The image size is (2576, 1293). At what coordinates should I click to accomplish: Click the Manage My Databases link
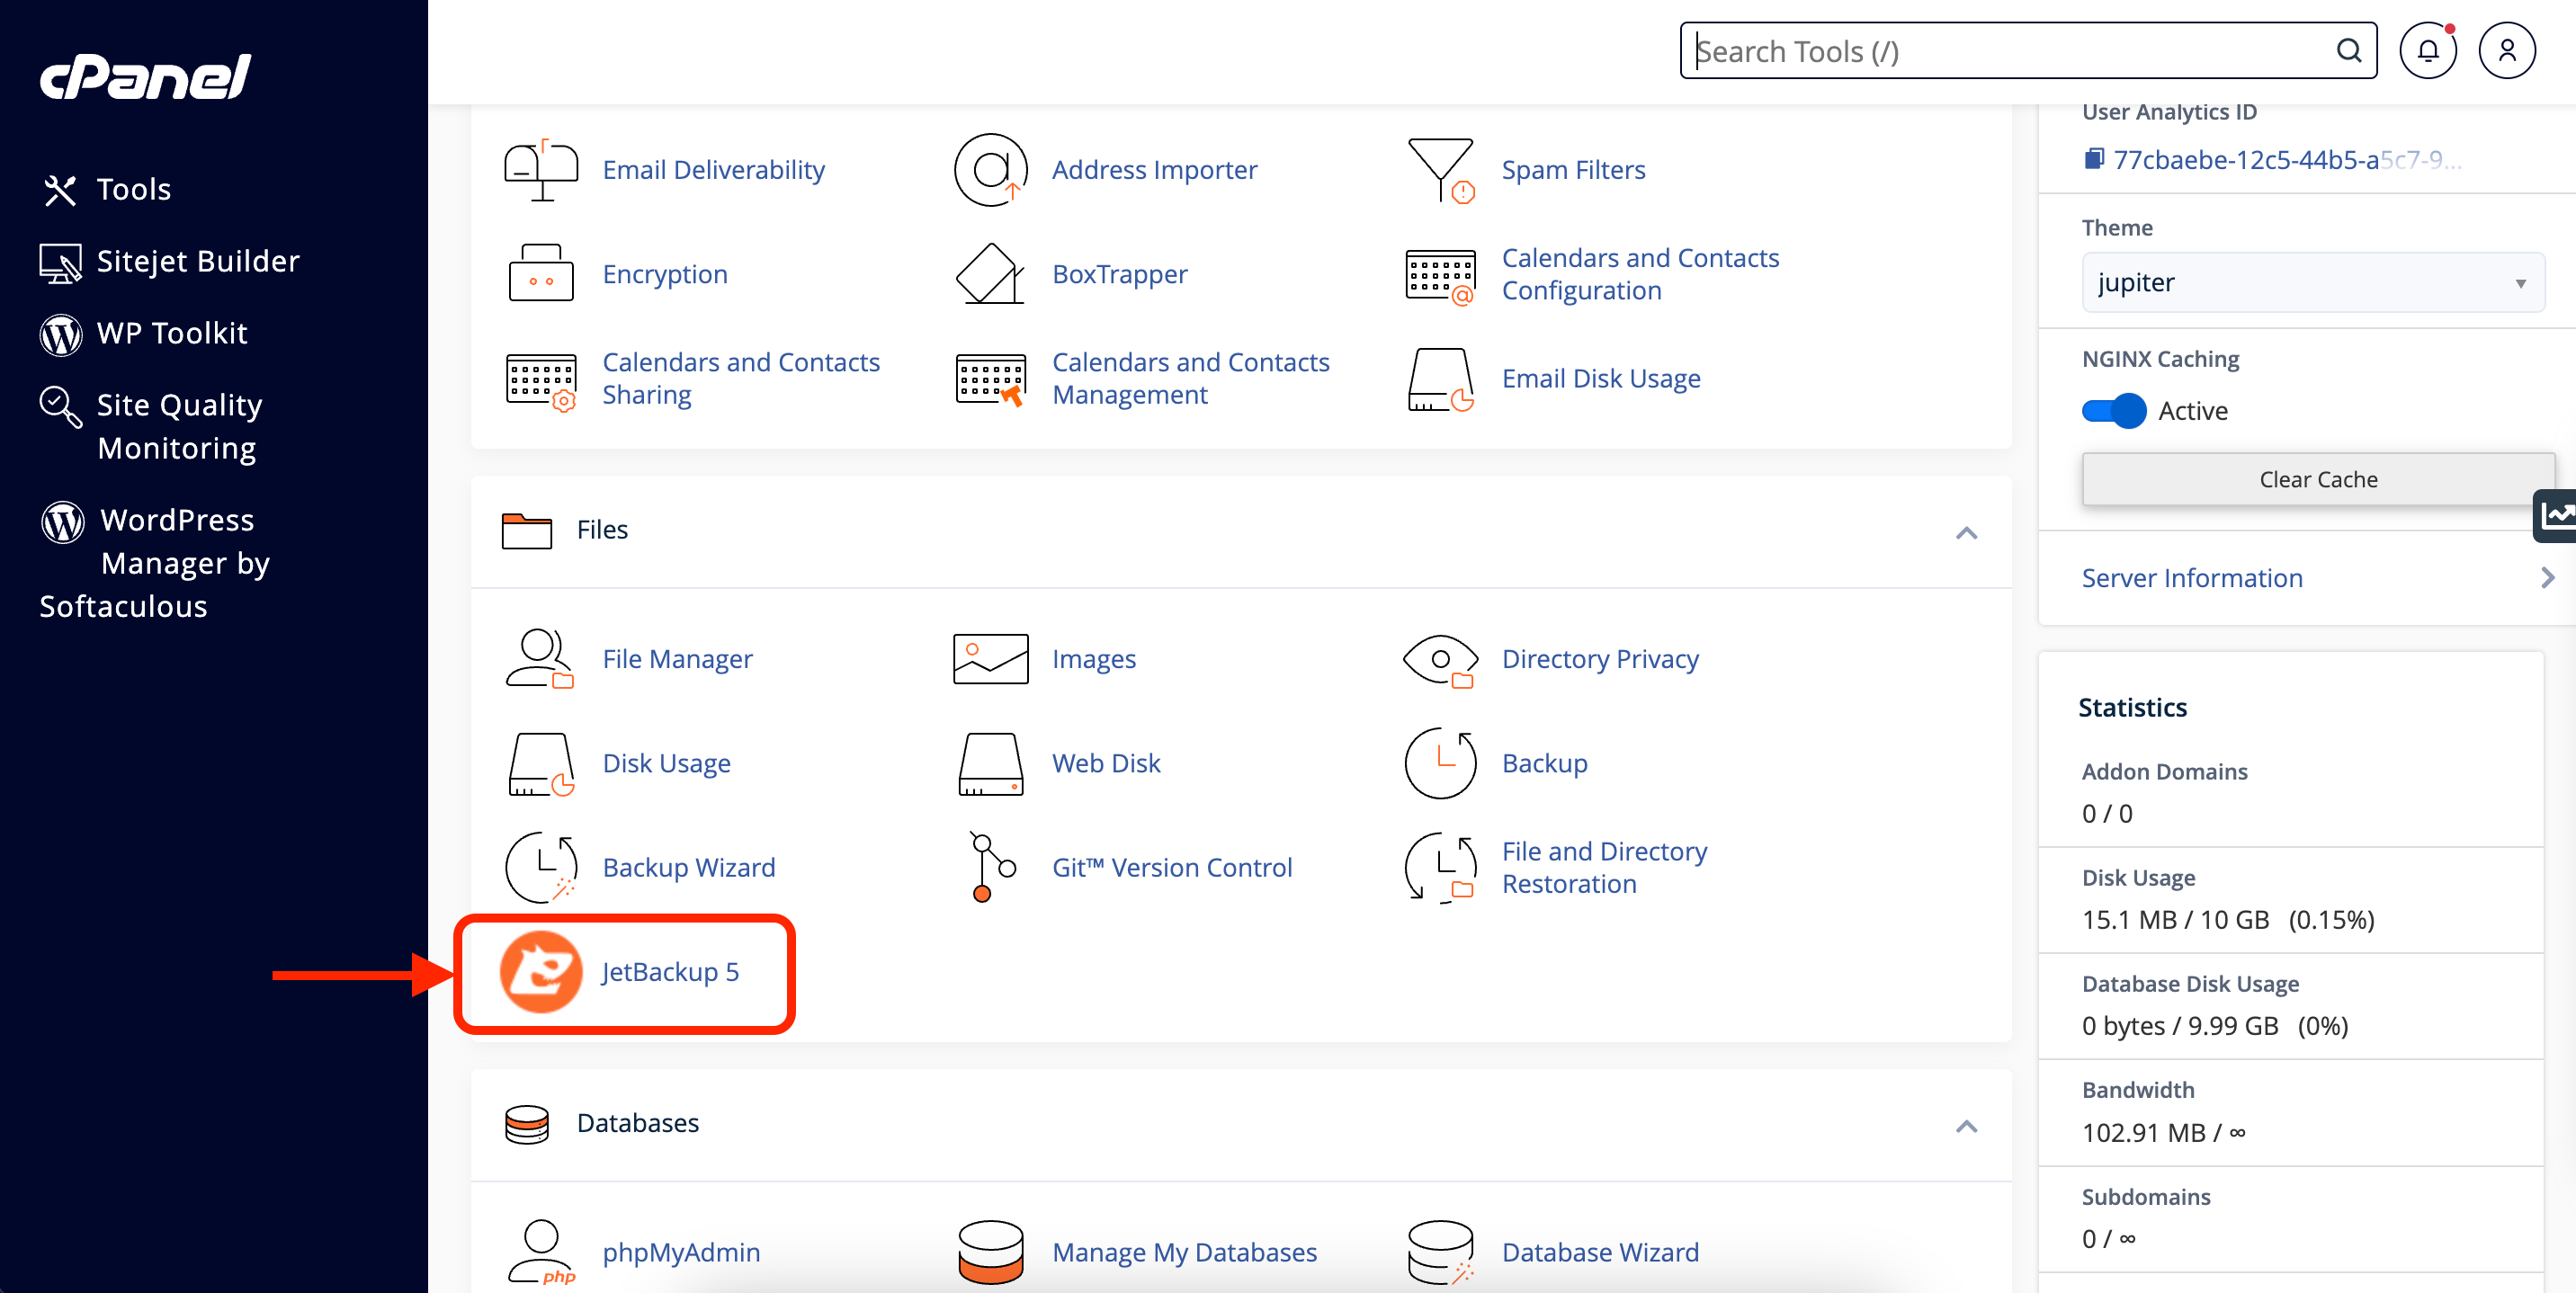point(1184,1252)
